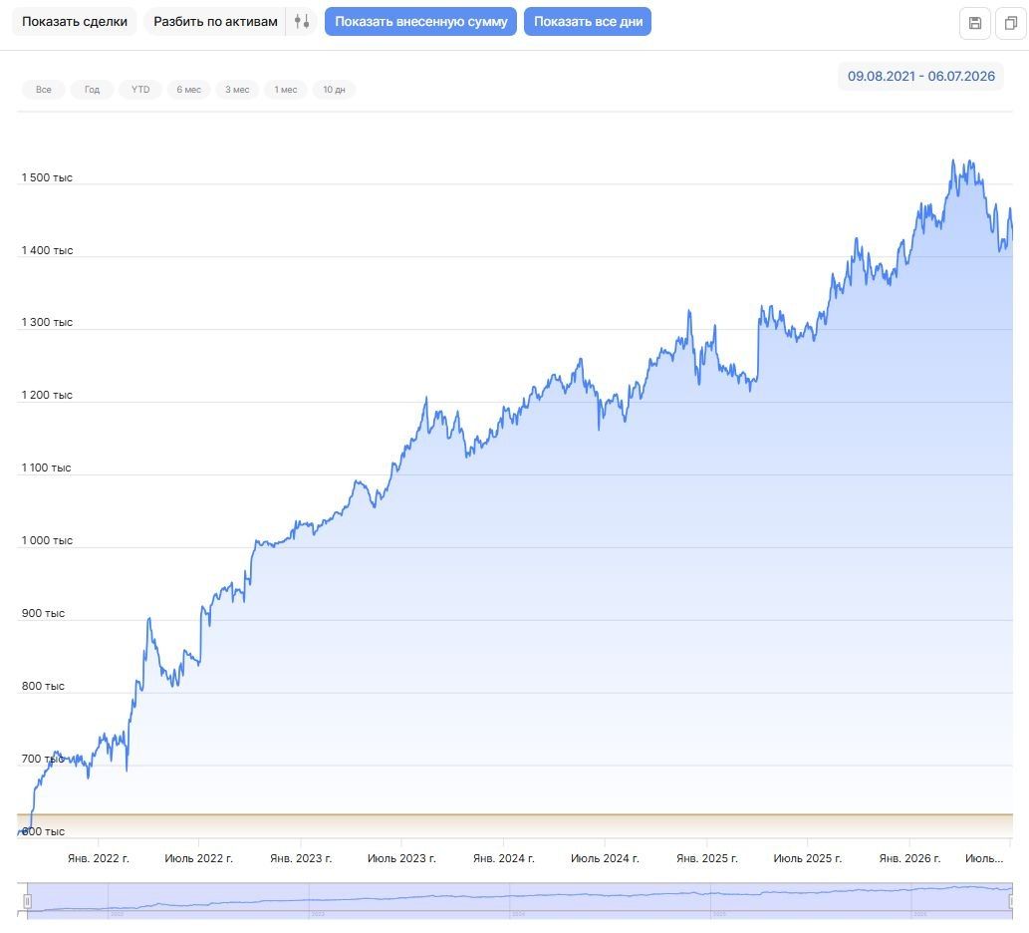Screen dimensions: 1029x933
Task: Choose the 1 мес range
Action: (x=286, y=90)
